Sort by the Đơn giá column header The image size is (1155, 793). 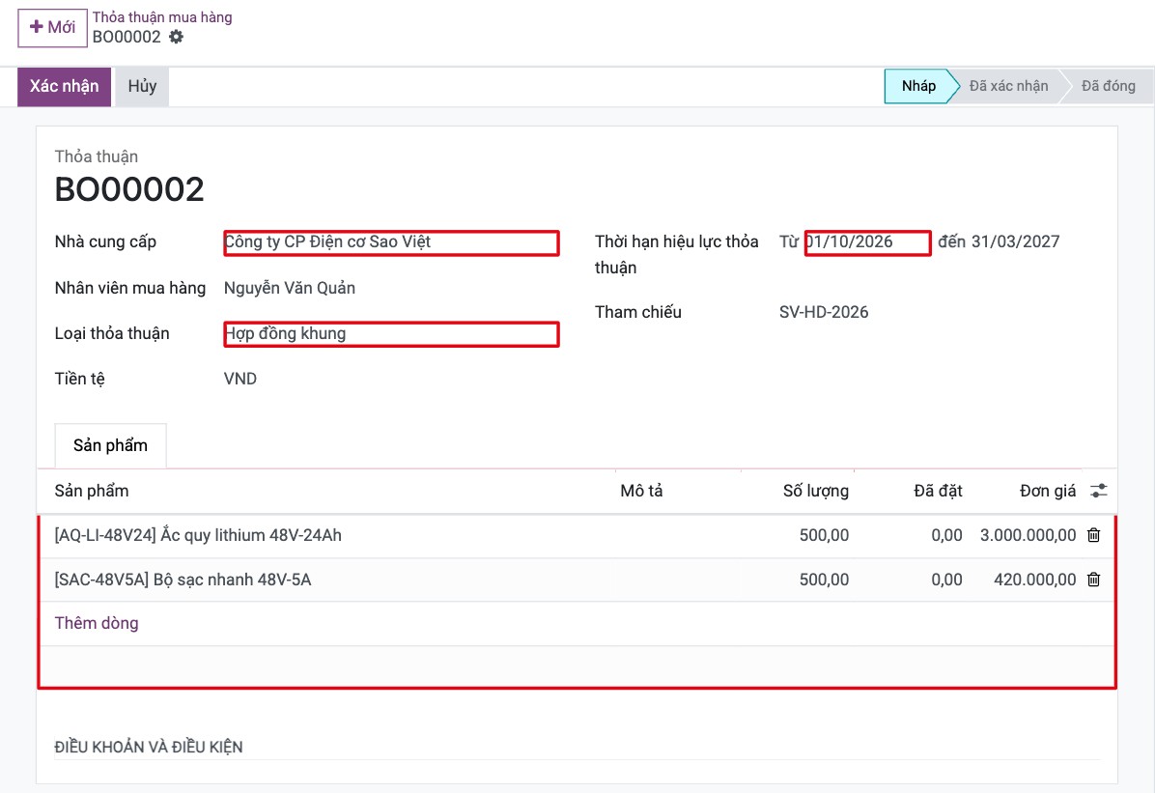tap(1048, 491)
